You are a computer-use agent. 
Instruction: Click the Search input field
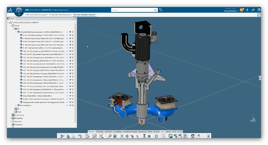click(133, 10)
